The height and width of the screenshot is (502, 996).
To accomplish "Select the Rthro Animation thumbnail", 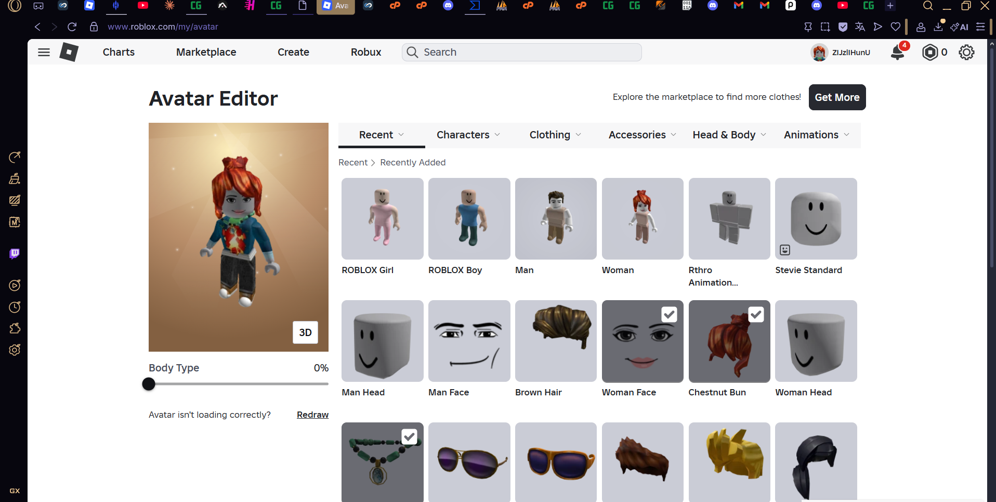I will [729, 218].
